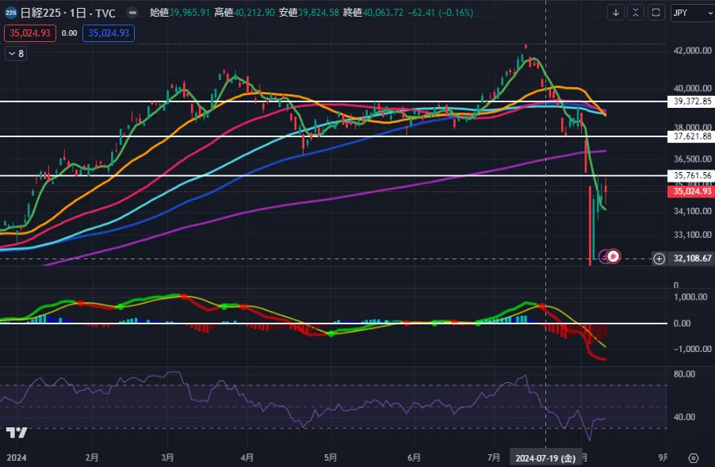Viewport: 715px width, 467px height.
Task: Click the 80.00 RSI axis label
Action: (684, 374)
